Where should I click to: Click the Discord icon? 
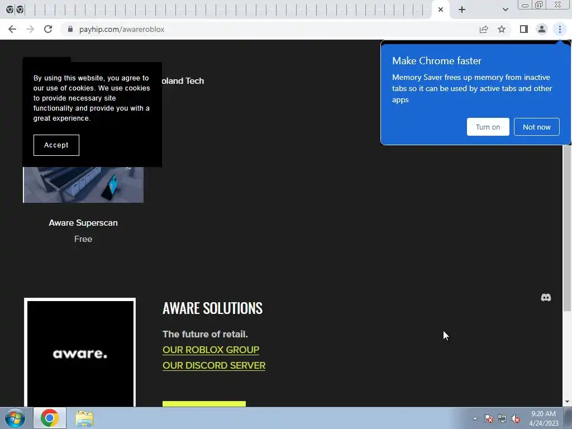pos(546,298)
